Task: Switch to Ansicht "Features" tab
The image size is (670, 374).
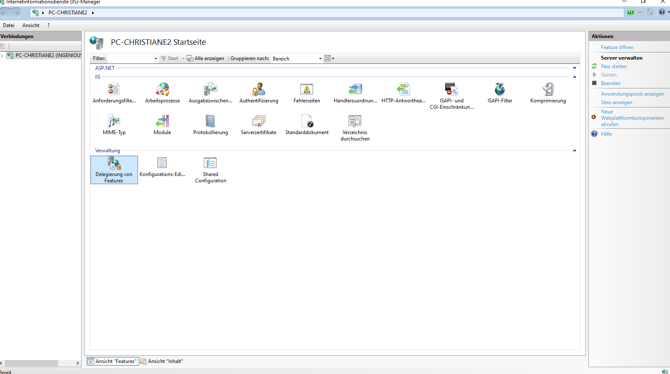Action: (x=113, y=361)
